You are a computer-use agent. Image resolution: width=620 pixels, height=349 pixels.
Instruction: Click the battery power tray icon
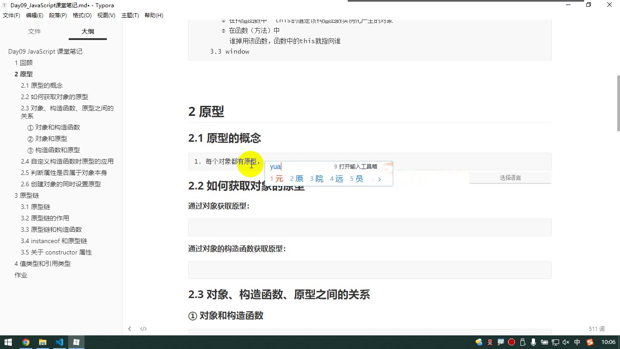(x=544, y=342)
